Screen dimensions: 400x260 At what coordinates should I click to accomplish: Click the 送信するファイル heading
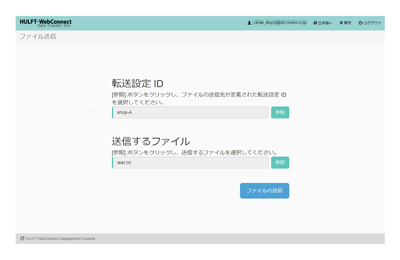pos(151,141)
